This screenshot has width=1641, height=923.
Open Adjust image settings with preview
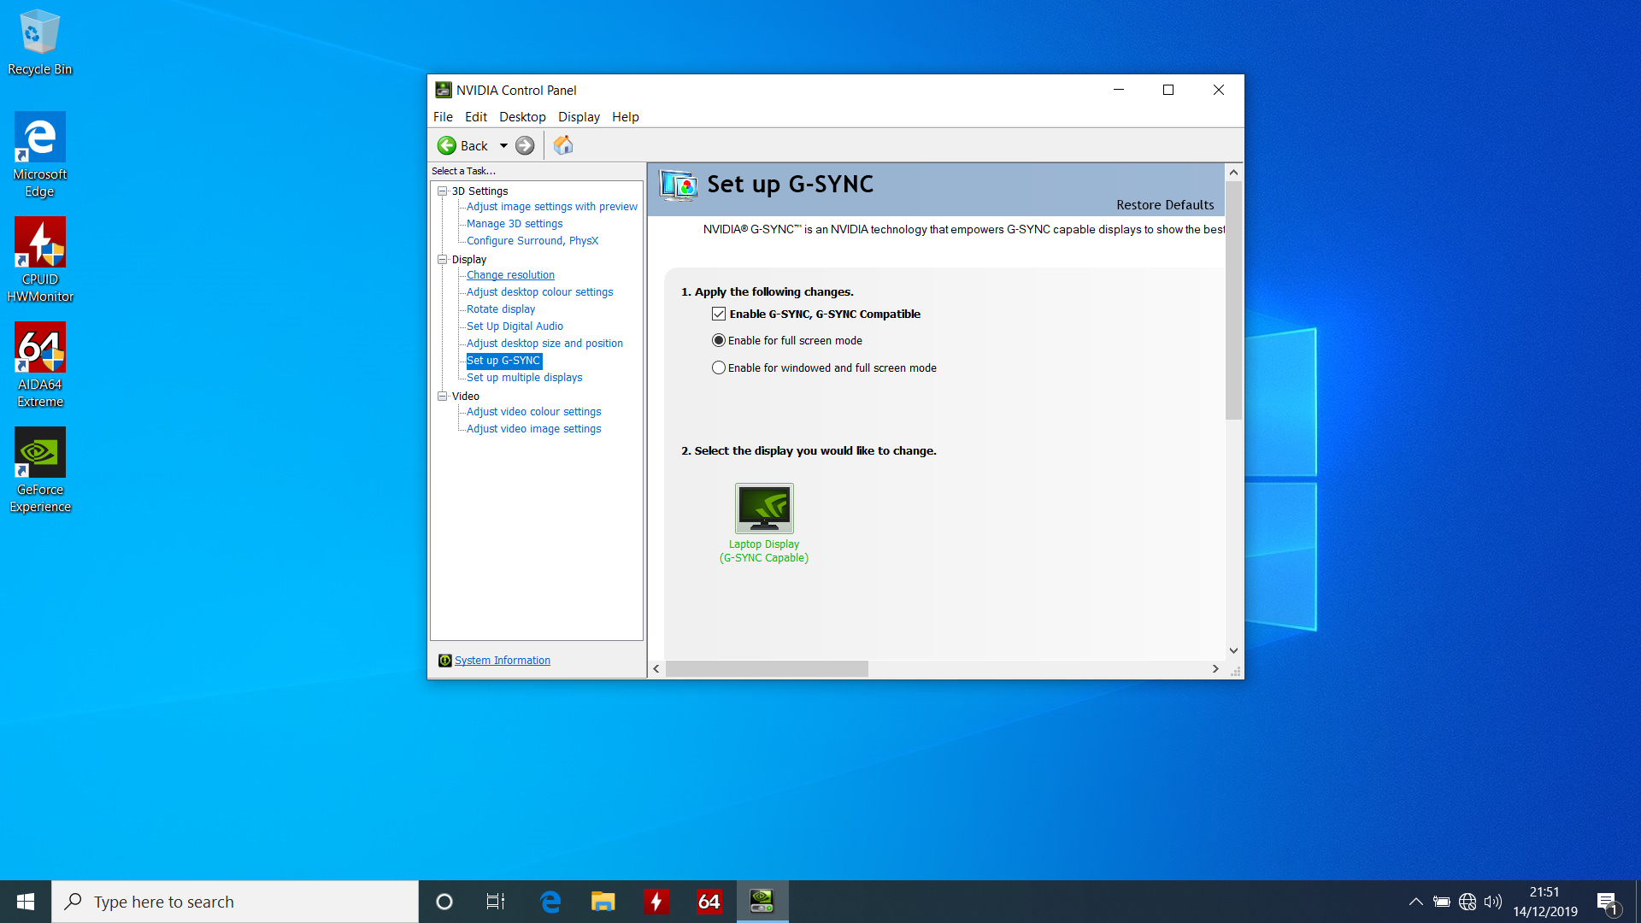coord(552,207)
